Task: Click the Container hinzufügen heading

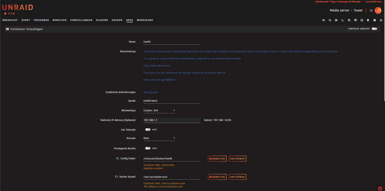Action: [27, 29]
